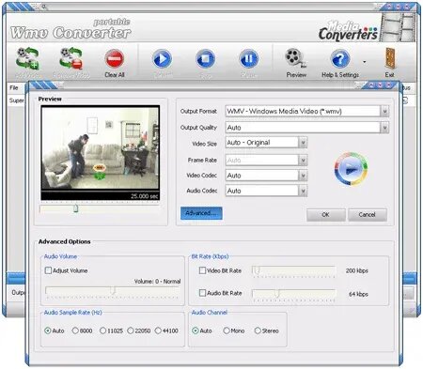Open the Output Quality dropdown
This screenshot has width=423, height=369.
(384, 128)
